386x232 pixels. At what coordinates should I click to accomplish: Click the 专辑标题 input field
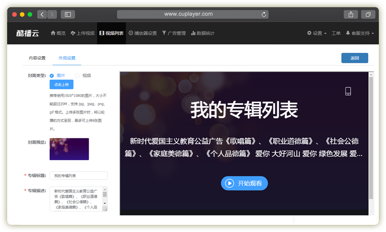click(x=79, y=175)
